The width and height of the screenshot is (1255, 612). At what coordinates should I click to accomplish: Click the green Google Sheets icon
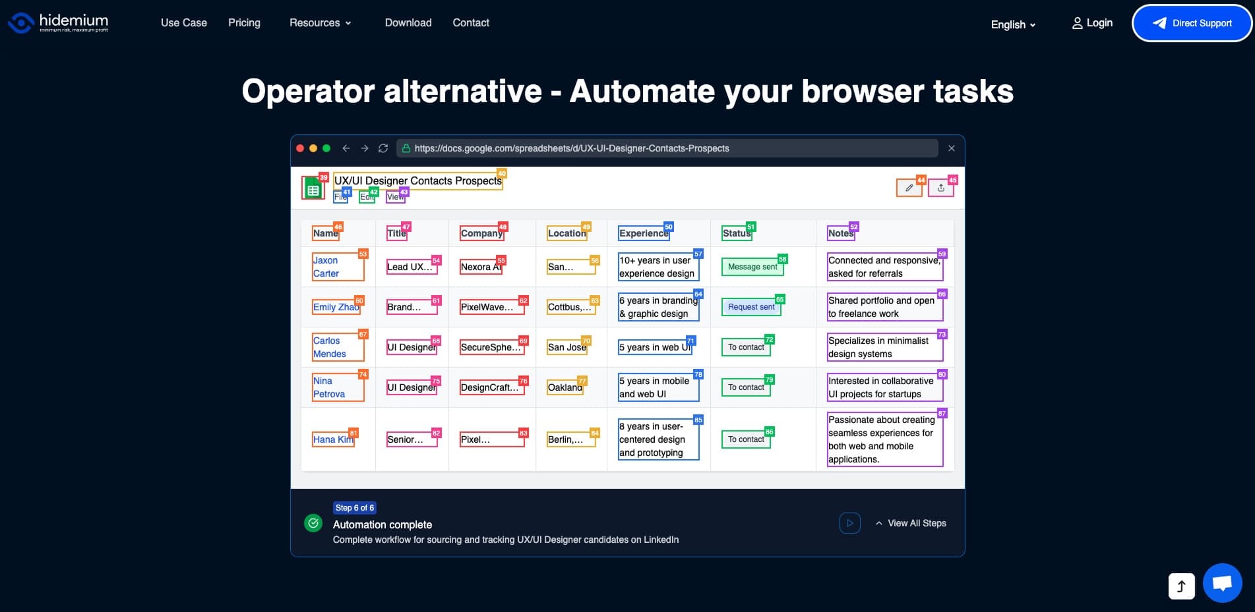point(313,189)
